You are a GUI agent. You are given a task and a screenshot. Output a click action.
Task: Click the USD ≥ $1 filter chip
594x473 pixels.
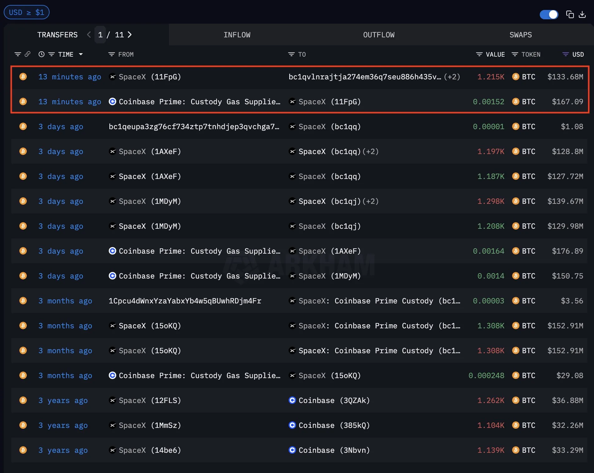(x=26, y=12)
